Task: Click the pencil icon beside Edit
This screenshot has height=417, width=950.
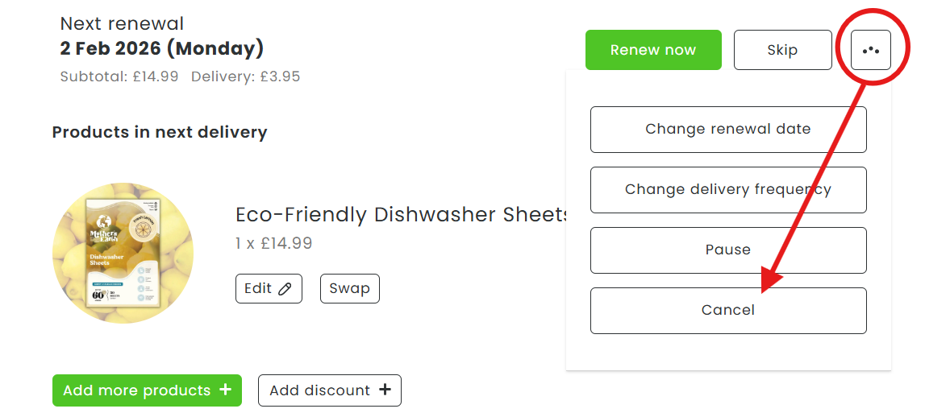Action: [x=285, y=289]
